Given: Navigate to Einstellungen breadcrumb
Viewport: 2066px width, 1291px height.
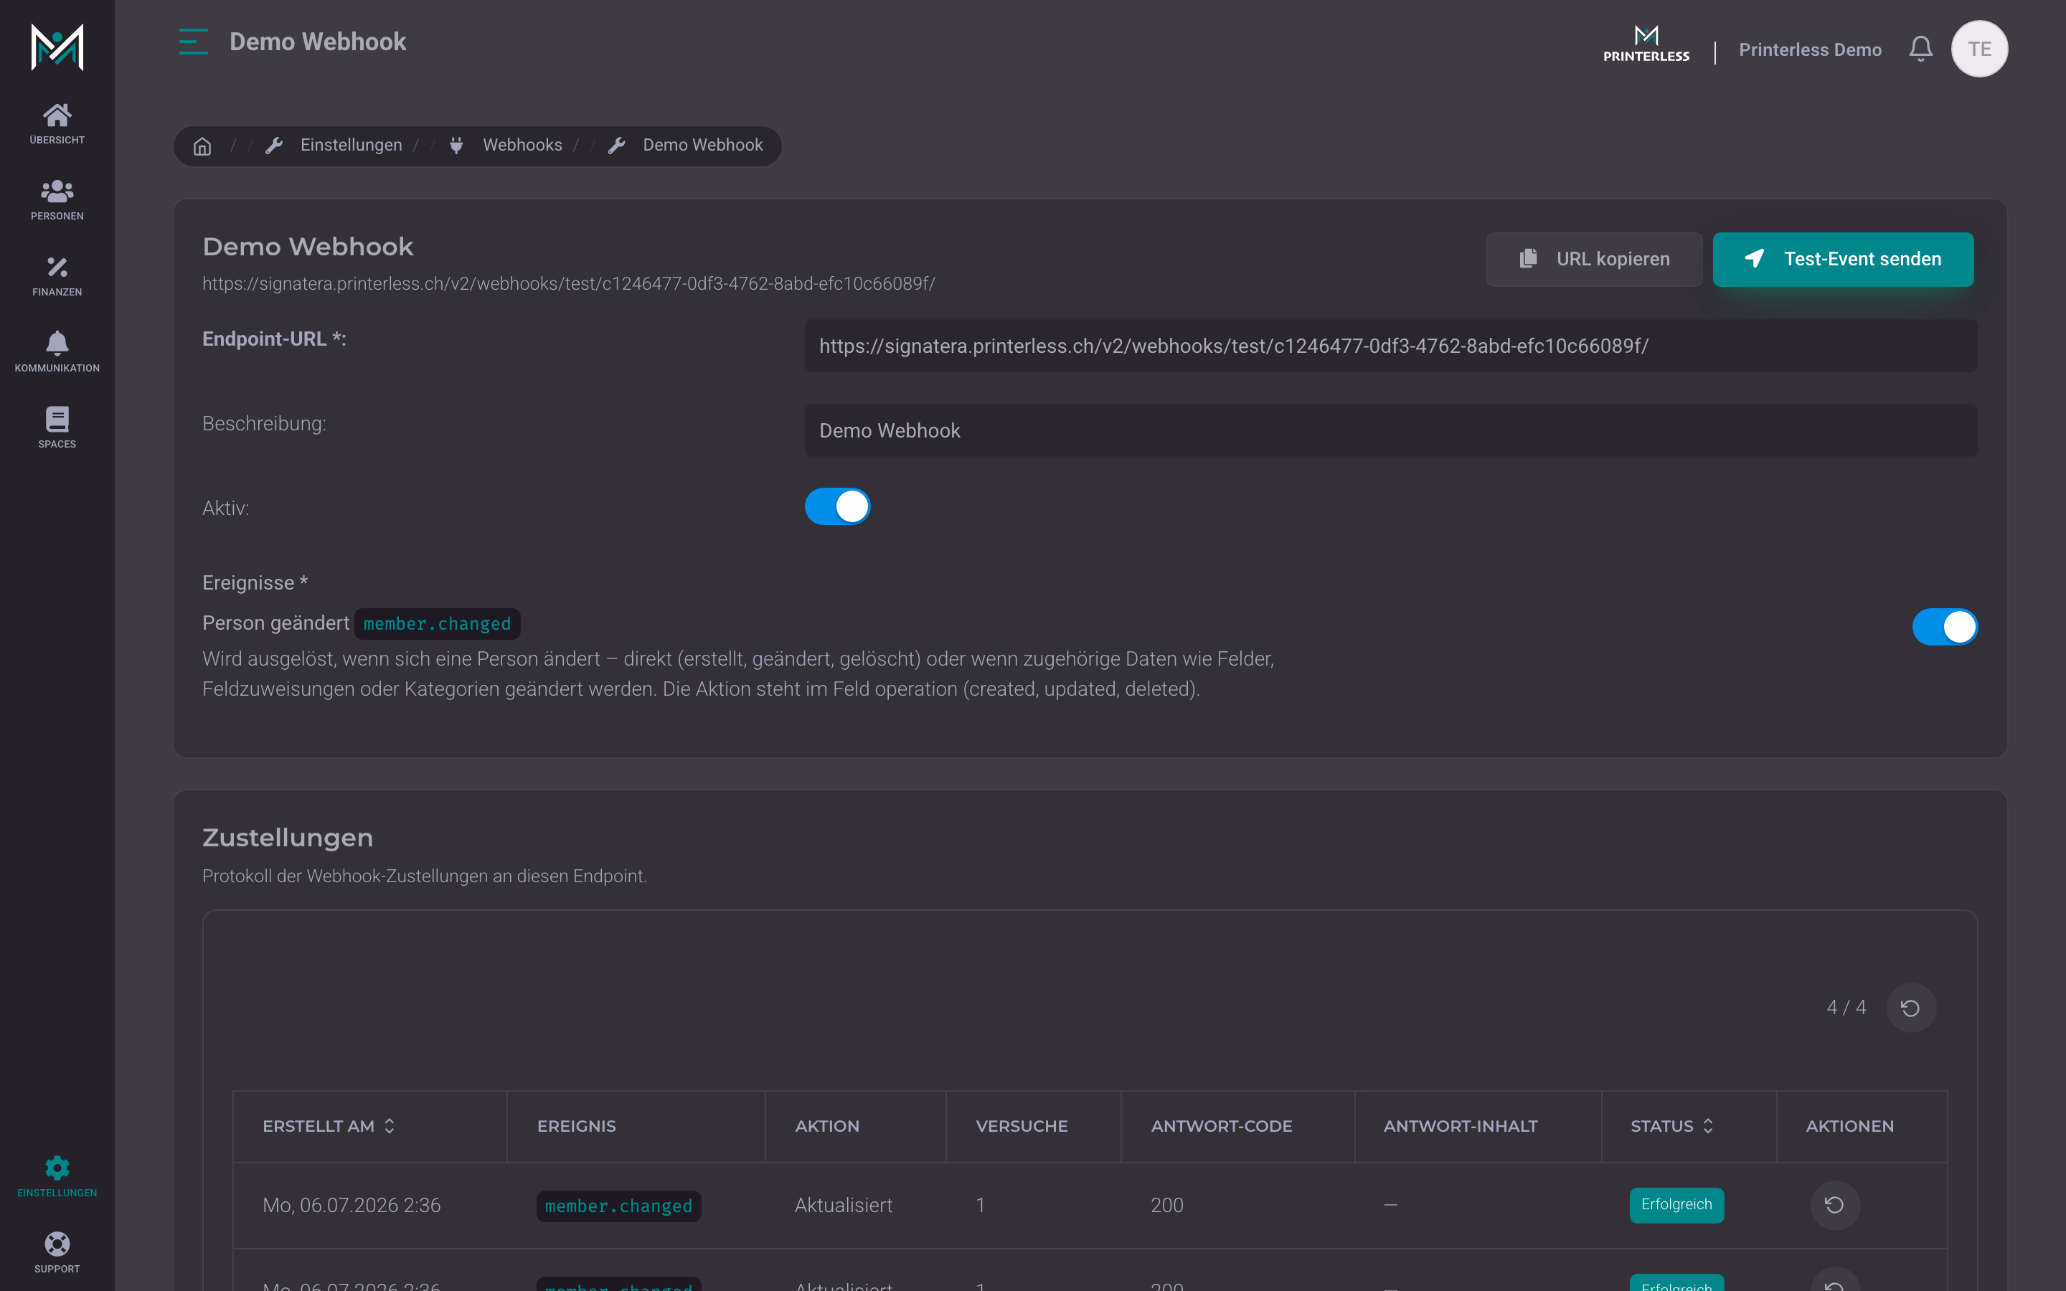Looking at the screenshot, I should (351, 145).
